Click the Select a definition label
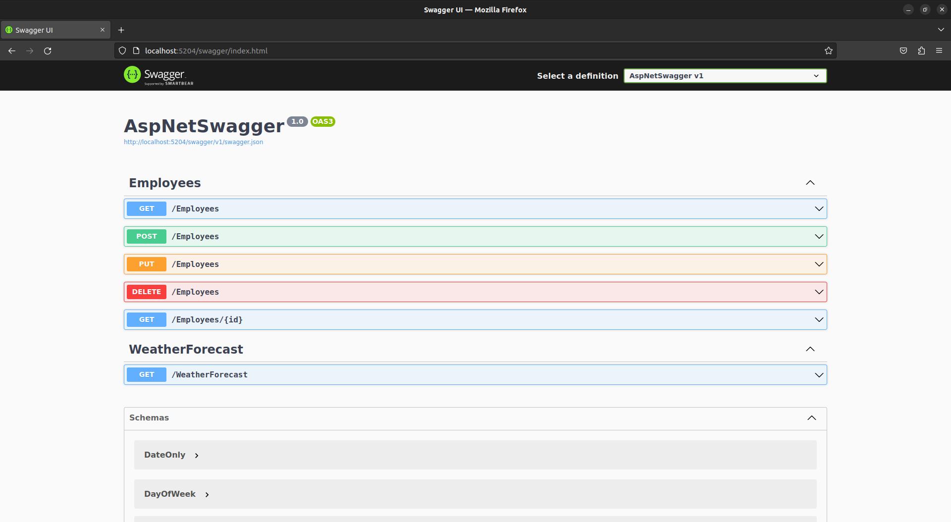The height and width of the screenshot is (522, 951). 578,76
